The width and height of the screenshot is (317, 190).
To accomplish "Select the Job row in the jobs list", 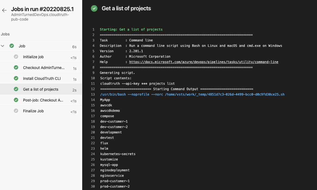I will coord(41,46).
